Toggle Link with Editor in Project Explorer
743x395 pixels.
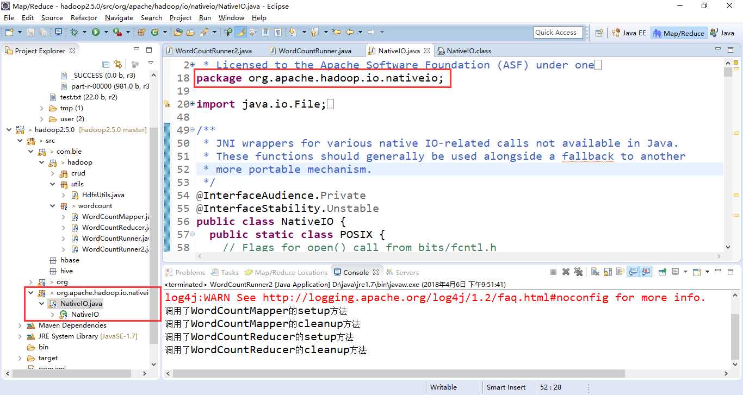pyautogui.click(x=117, y=64)
